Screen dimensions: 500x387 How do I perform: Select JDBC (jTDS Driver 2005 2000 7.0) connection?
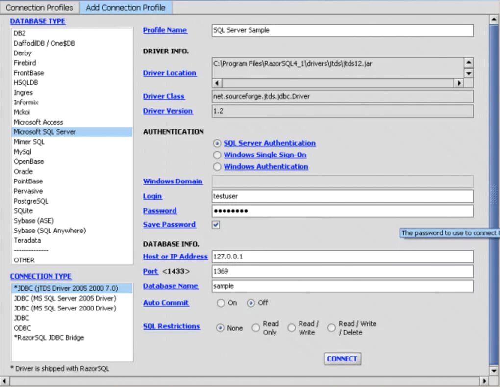coord(72,288)
